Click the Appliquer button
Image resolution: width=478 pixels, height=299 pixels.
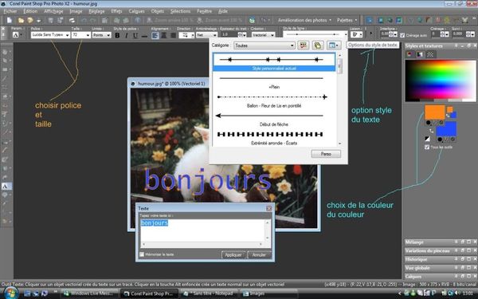point(233,255)
